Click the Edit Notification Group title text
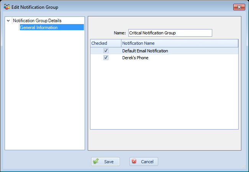Screen dimensions: 249x172 [35, 7]
